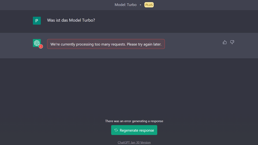The height and width of the screenshot is (145, 258).
Task: Click the too many requests error box
Action: click(x=106, y=44)
